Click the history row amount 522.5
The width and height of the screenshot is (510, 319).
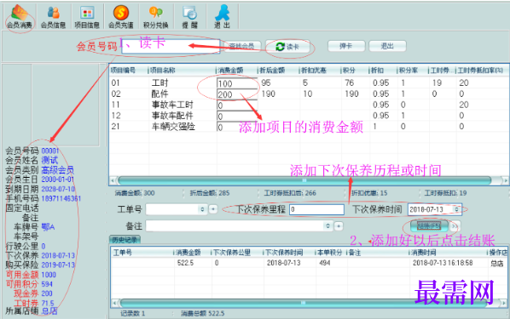(x=185, y=263)
